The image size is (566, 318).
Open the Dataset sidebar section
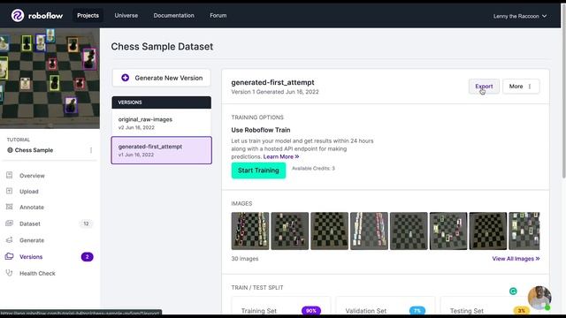[x=30, y=223]
